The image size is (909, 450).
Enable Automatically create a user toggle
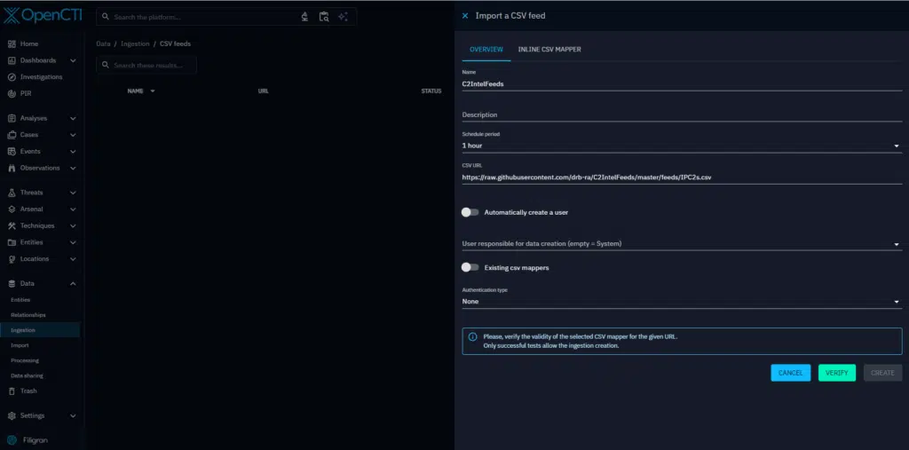pyautogui.click(x=470, y=212)
